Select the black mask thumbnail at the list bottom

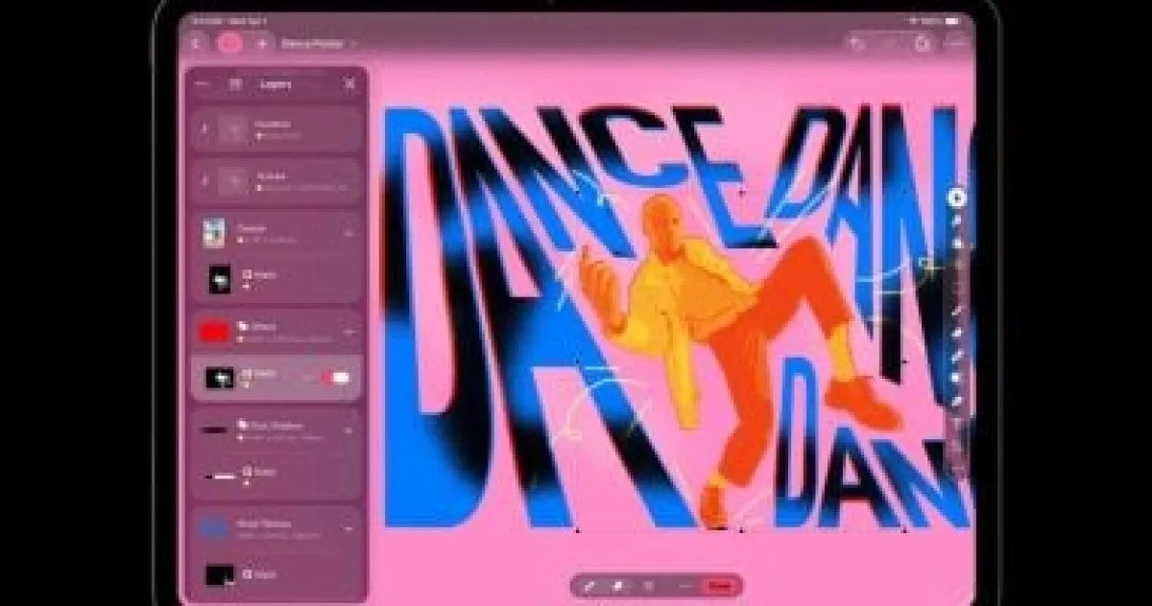coord(219,576)
